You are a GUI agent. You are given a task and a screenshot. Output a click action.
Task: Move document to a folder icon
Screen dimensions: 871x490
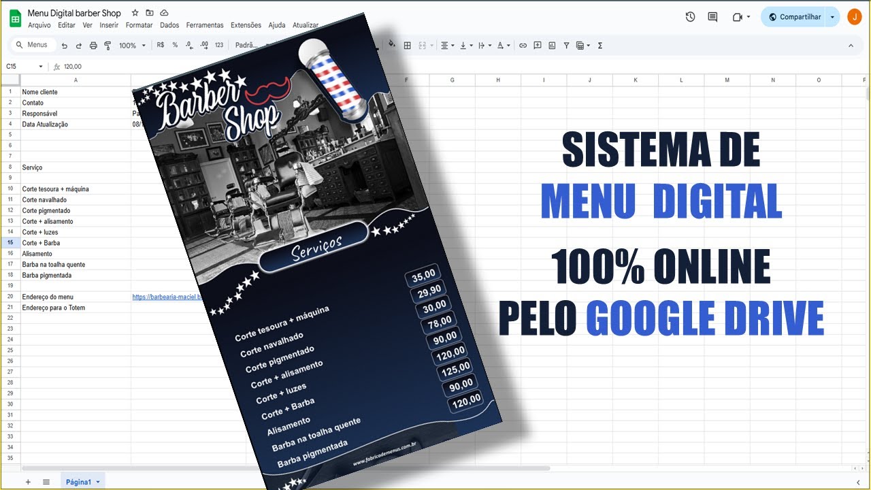click(x=150, y=13)
